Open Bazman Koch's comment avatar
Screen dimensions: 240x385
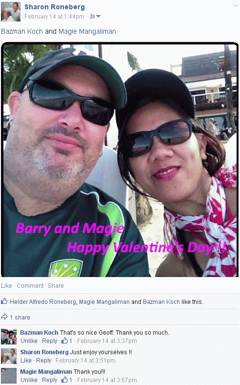[9, 337]
